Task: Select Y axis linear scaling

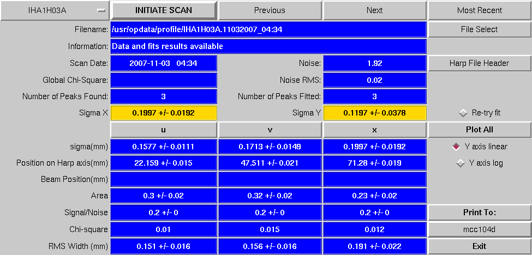Action: pyautogui.click(x=480, y=147)
